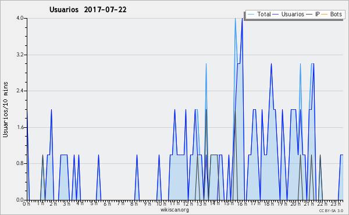
Task: Click the chart title Usuarios 2017-07-22
Action: pyautogui.click(x=88, y=9)
